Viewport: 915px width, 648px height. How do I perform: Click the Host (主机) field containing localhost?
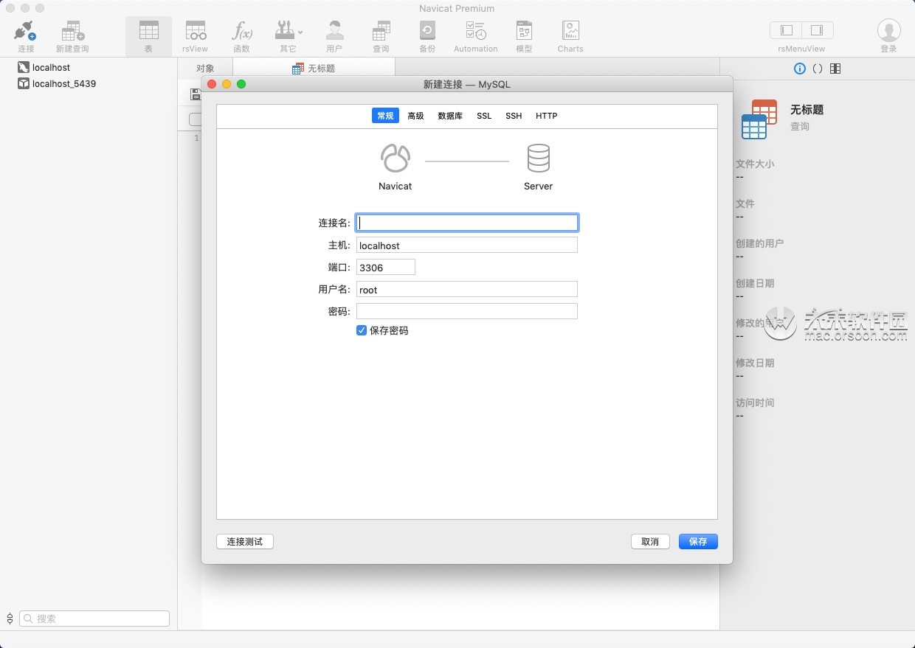[467, 245]
